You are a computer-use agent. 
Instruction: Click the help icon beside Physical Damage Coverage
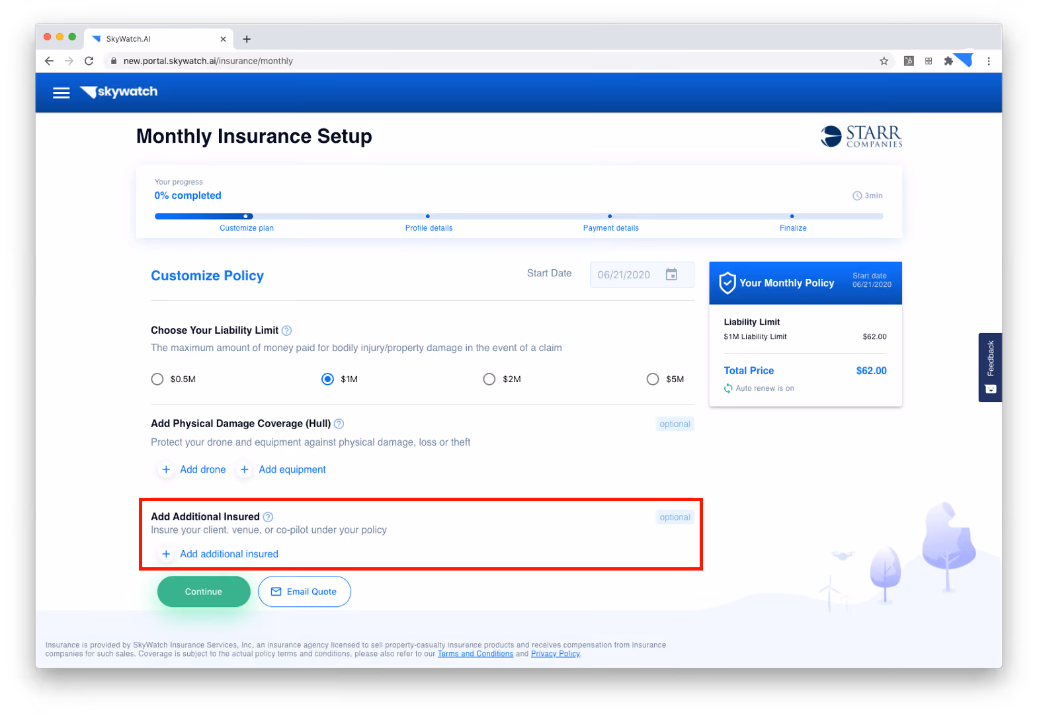[x=339, y=424]
